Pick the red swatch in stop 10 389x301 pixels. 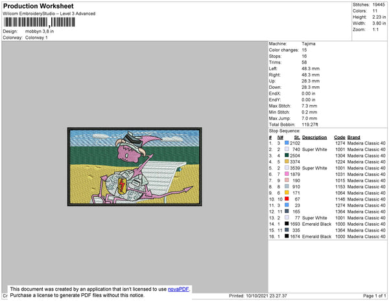pos(287,199)
